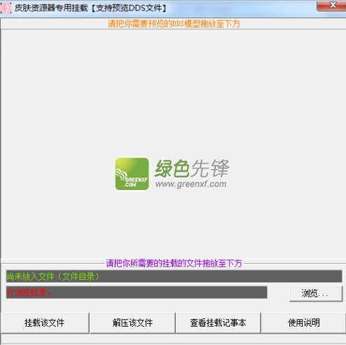Viewport: 346px width, 345px height.
Task: Mount file with 挂载该文件 button
Action: (x=45, y=323)
